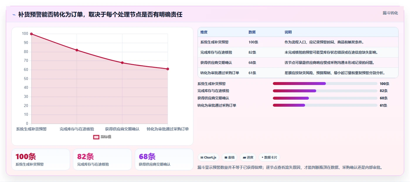Click x-axis label 完成库存与在途核验
The height and width of the screenshot is (182, 410).
(77, 129)
